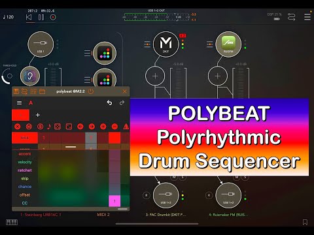Click the single-dot dice icon in polybeat toolbar
The width and height of the screenshot is (314, 235).
[x=69, y=127]
